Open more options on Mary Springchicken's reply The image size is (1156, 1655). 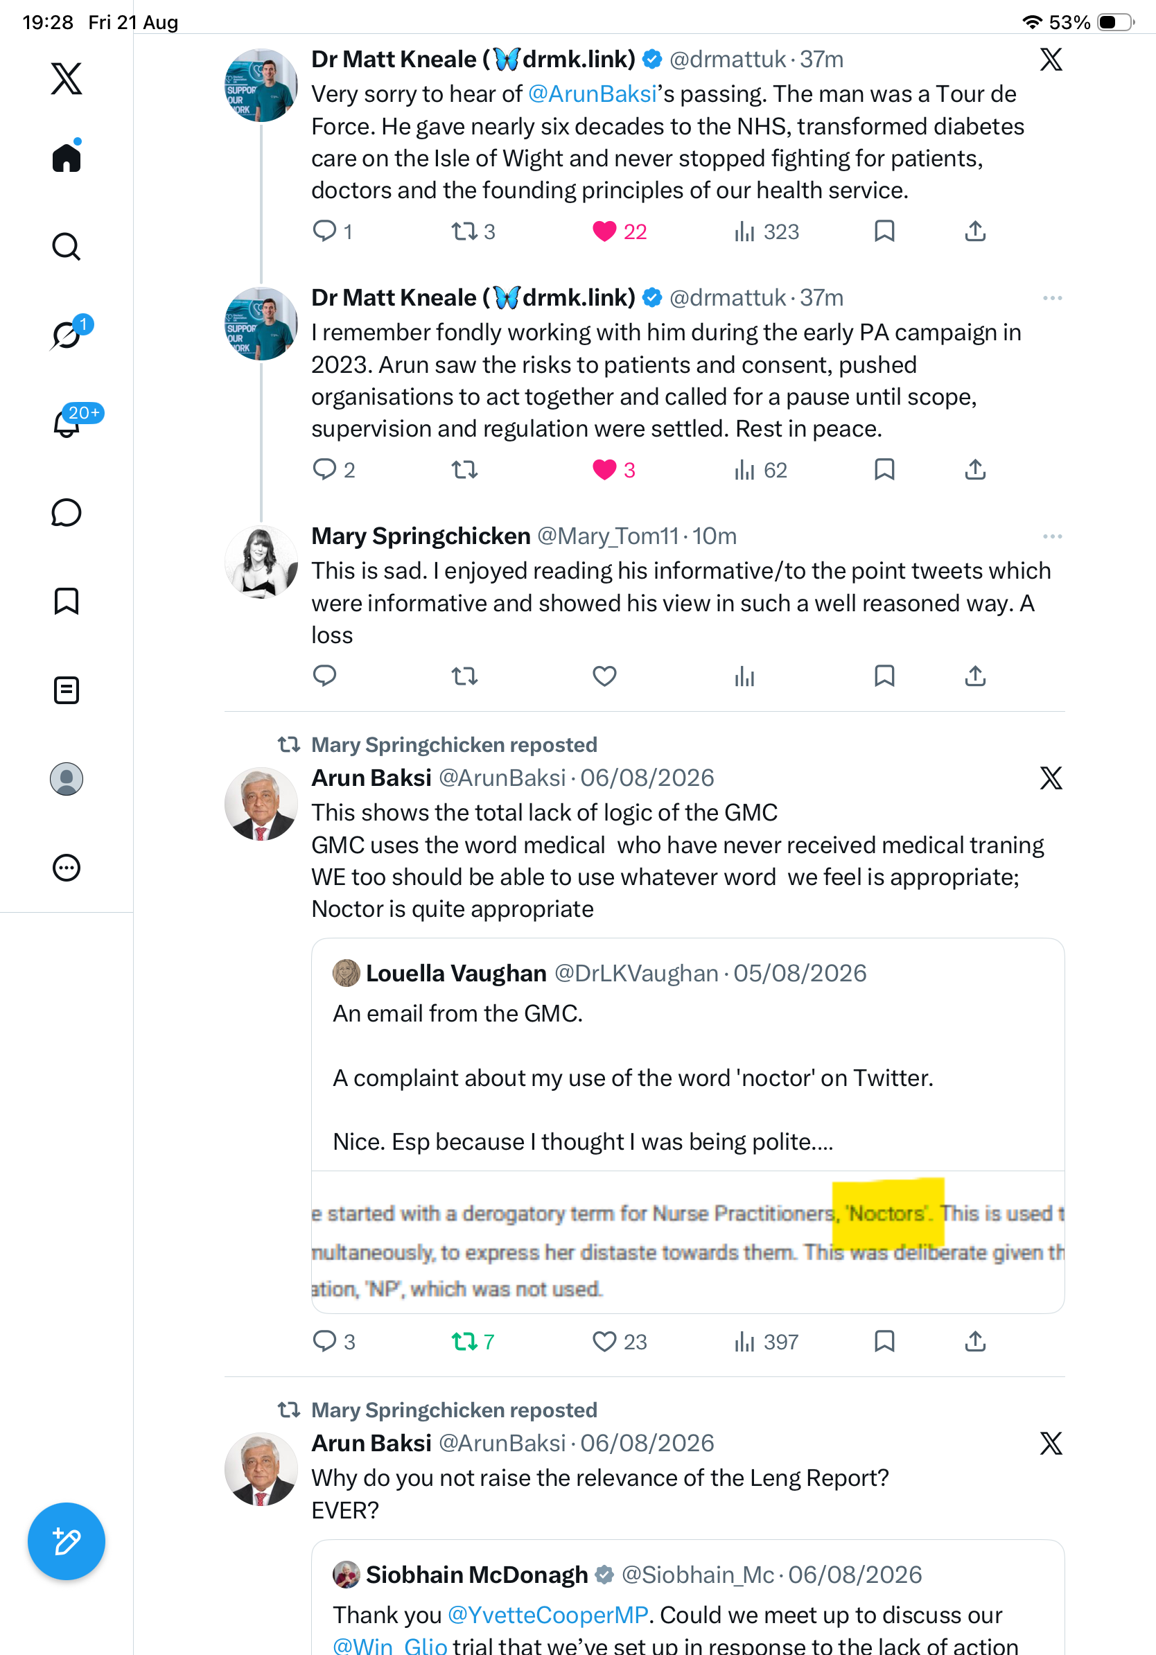[x=1052, y=536]
